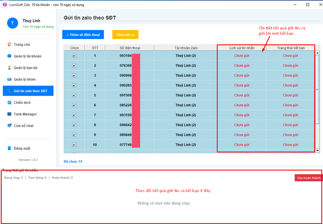
Task: Click the Thuỳ Linh profile avatar
Action: click(12, 23)
